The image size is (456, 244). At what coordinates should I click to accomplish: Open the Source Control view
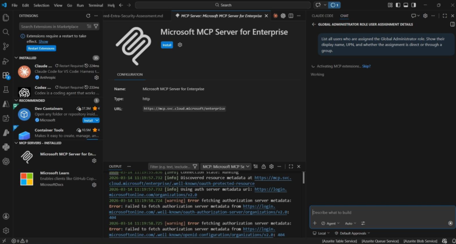coord(6,46)
